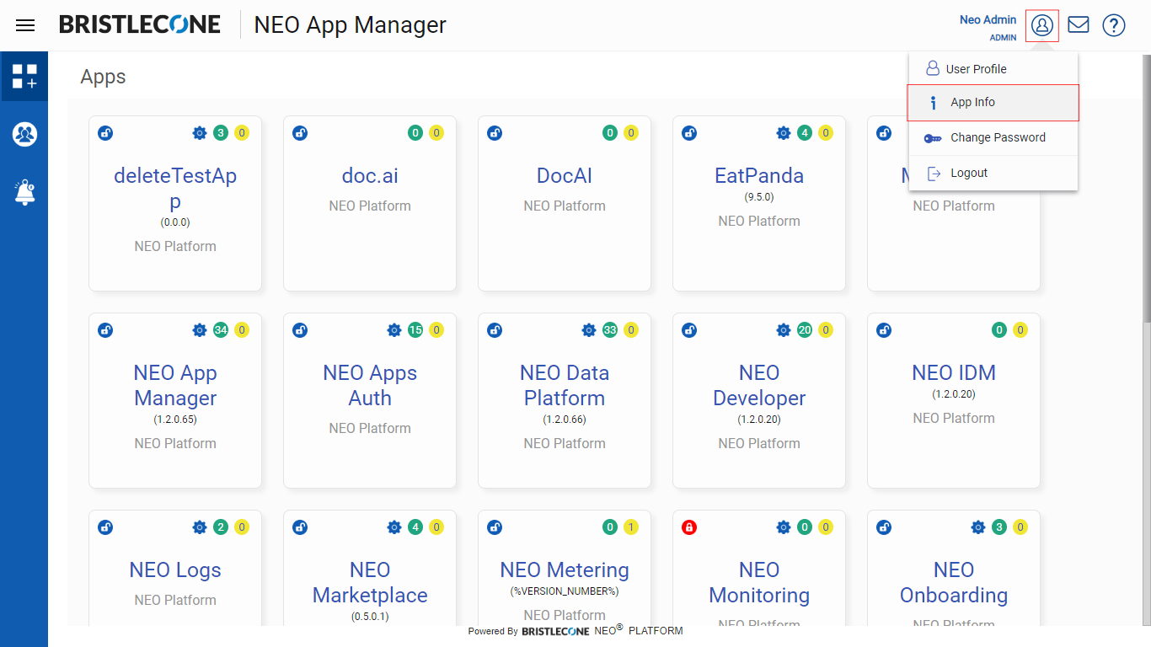Open the deleteTestApp app title
The height and width of the screenshot is (647, 1151).
click(x=175, y=189)
